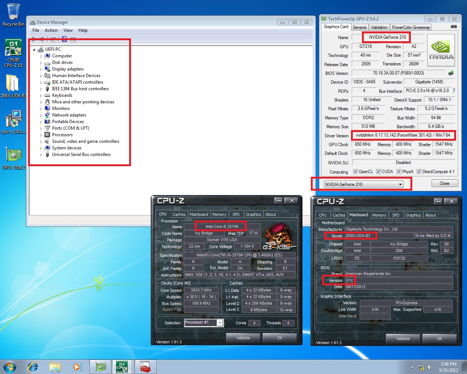The image size is (467, 374).
Task: Expand the Display adapters node arrow
Action: point(41,69)
